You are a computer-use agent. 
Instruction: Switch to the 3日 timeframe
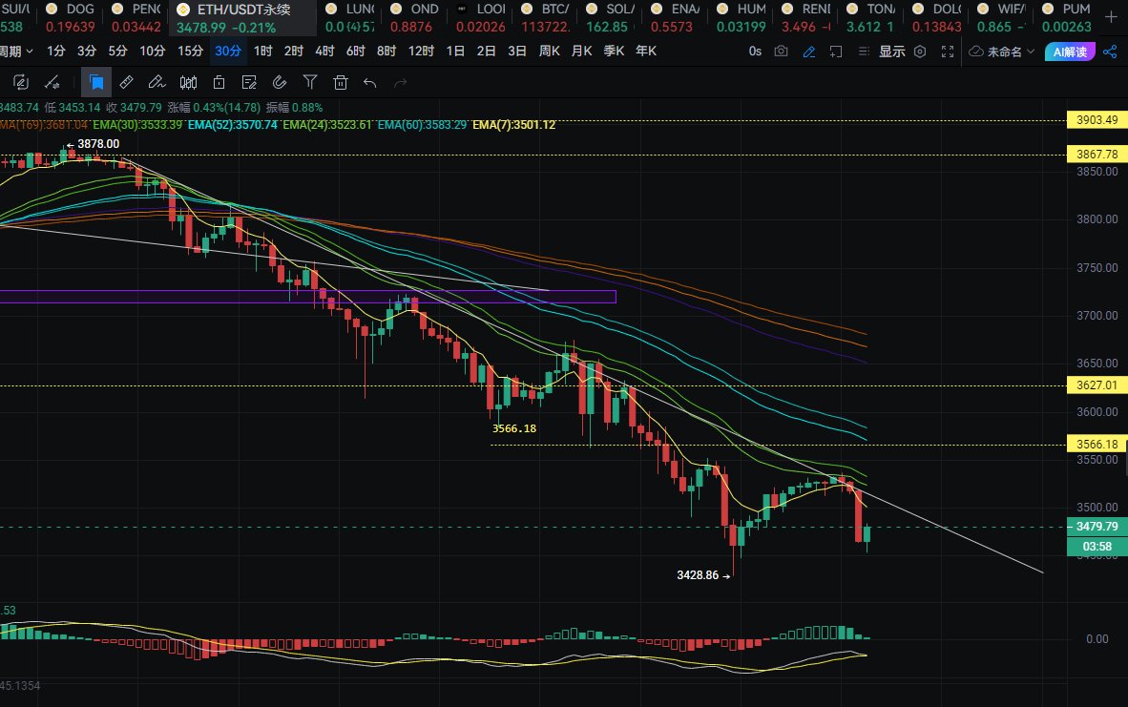point(516,52)
